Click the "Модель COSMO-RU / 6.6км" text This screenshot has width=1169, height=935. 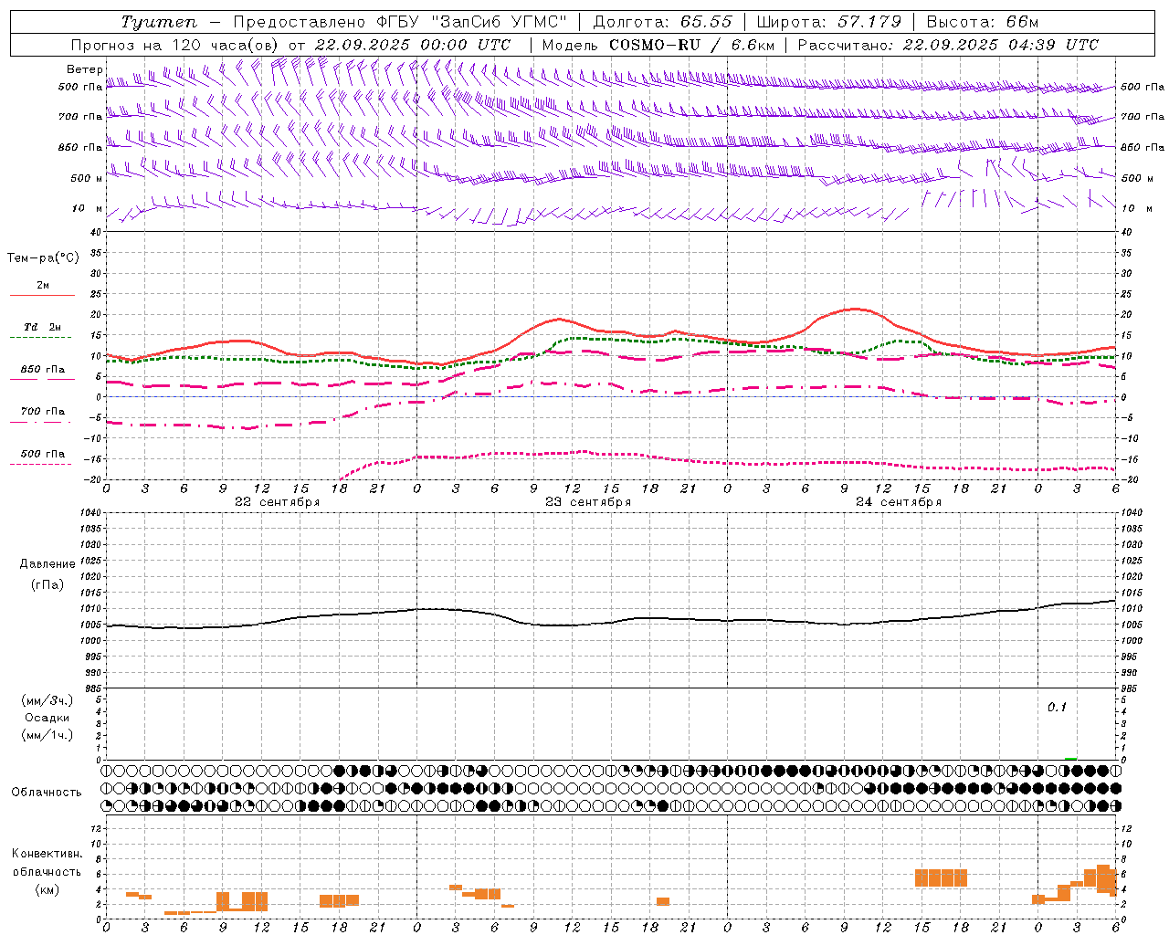click(658, 45)
